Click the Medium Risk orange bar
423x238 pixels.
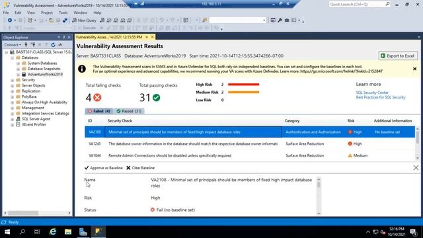pyautogui.click(x=243, y=93)
